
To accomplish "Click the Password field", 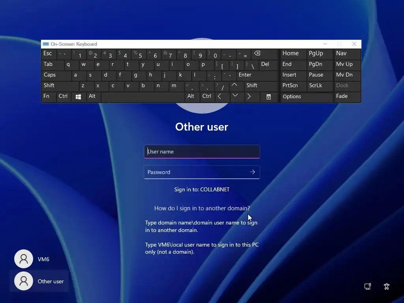I will click(202, 172).
